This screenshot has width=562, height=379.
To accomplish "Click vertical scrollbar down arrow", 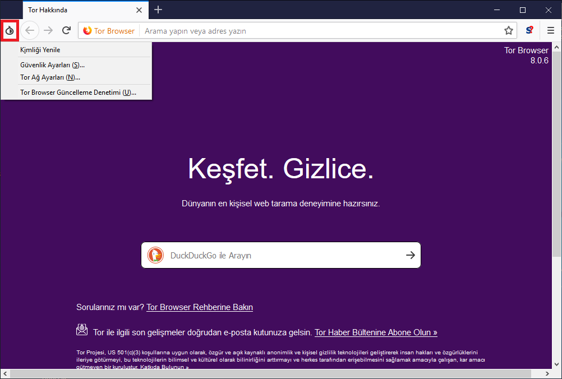I will pos(556,364).
